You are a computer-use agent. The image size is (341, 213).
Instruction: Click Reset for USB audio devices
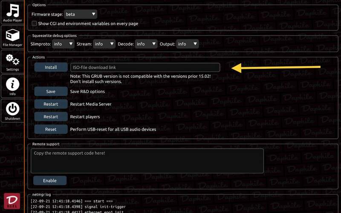(51, 129)
